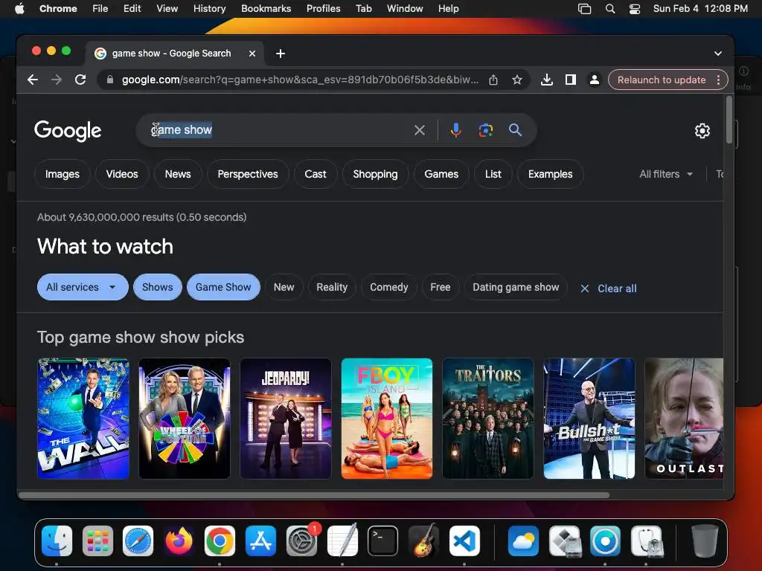Click Relaunch to update button
Viewport: 762px width, 571px height.
tap(662, 80)
